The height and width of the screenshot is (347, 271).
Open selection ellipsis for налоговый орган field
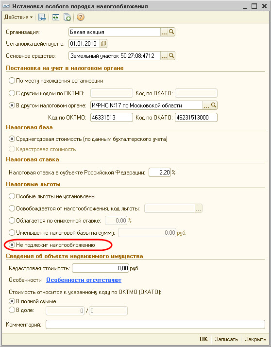[206, 105]
